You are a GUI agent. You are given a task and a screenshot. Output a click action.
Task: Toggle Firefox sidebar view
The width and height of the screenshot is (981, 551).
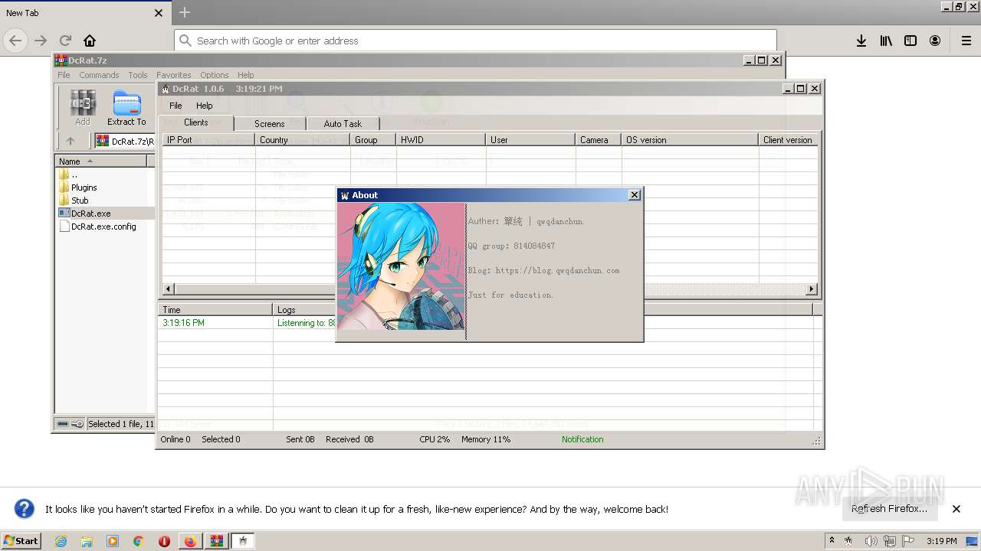pos(910,41)
